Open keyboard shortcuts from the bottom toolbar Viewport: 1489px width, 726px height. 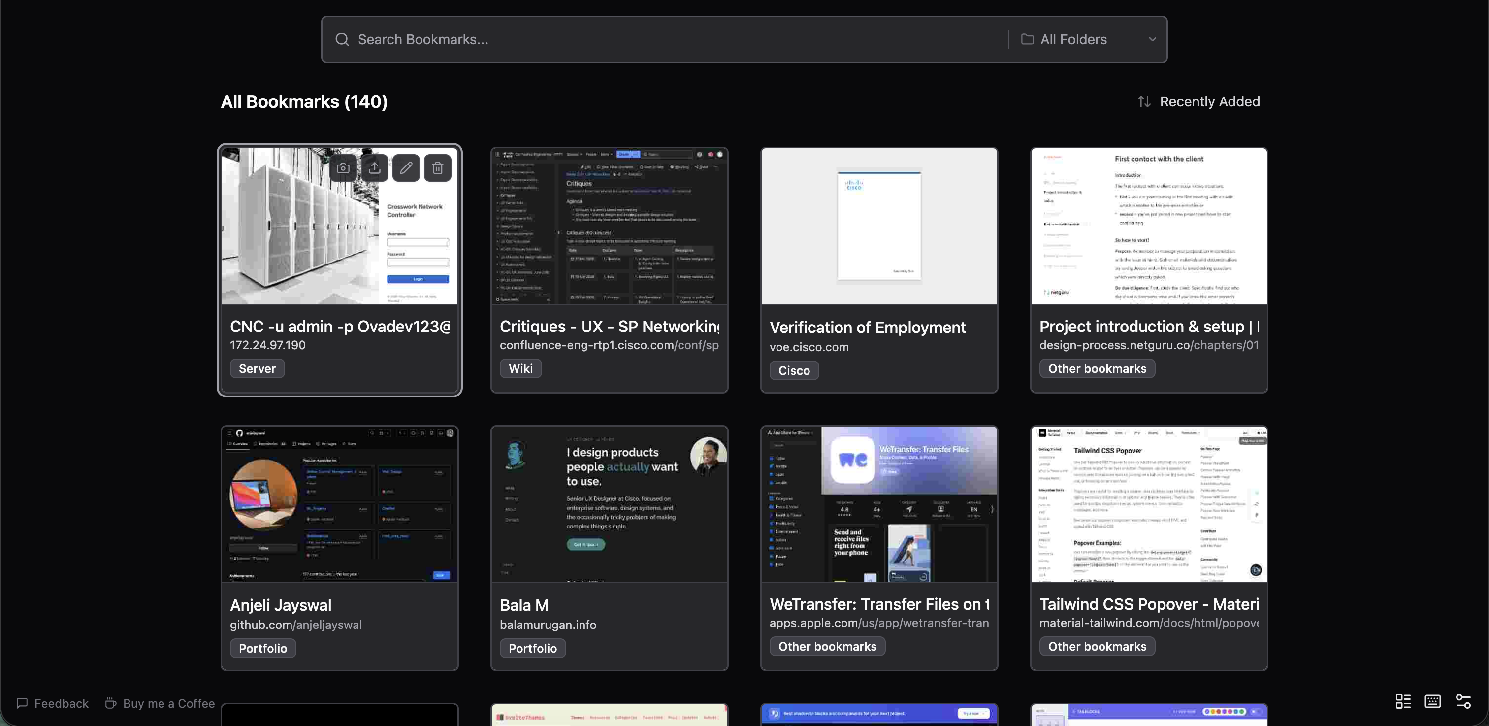pyautogui.click(x=1433, y=701)
